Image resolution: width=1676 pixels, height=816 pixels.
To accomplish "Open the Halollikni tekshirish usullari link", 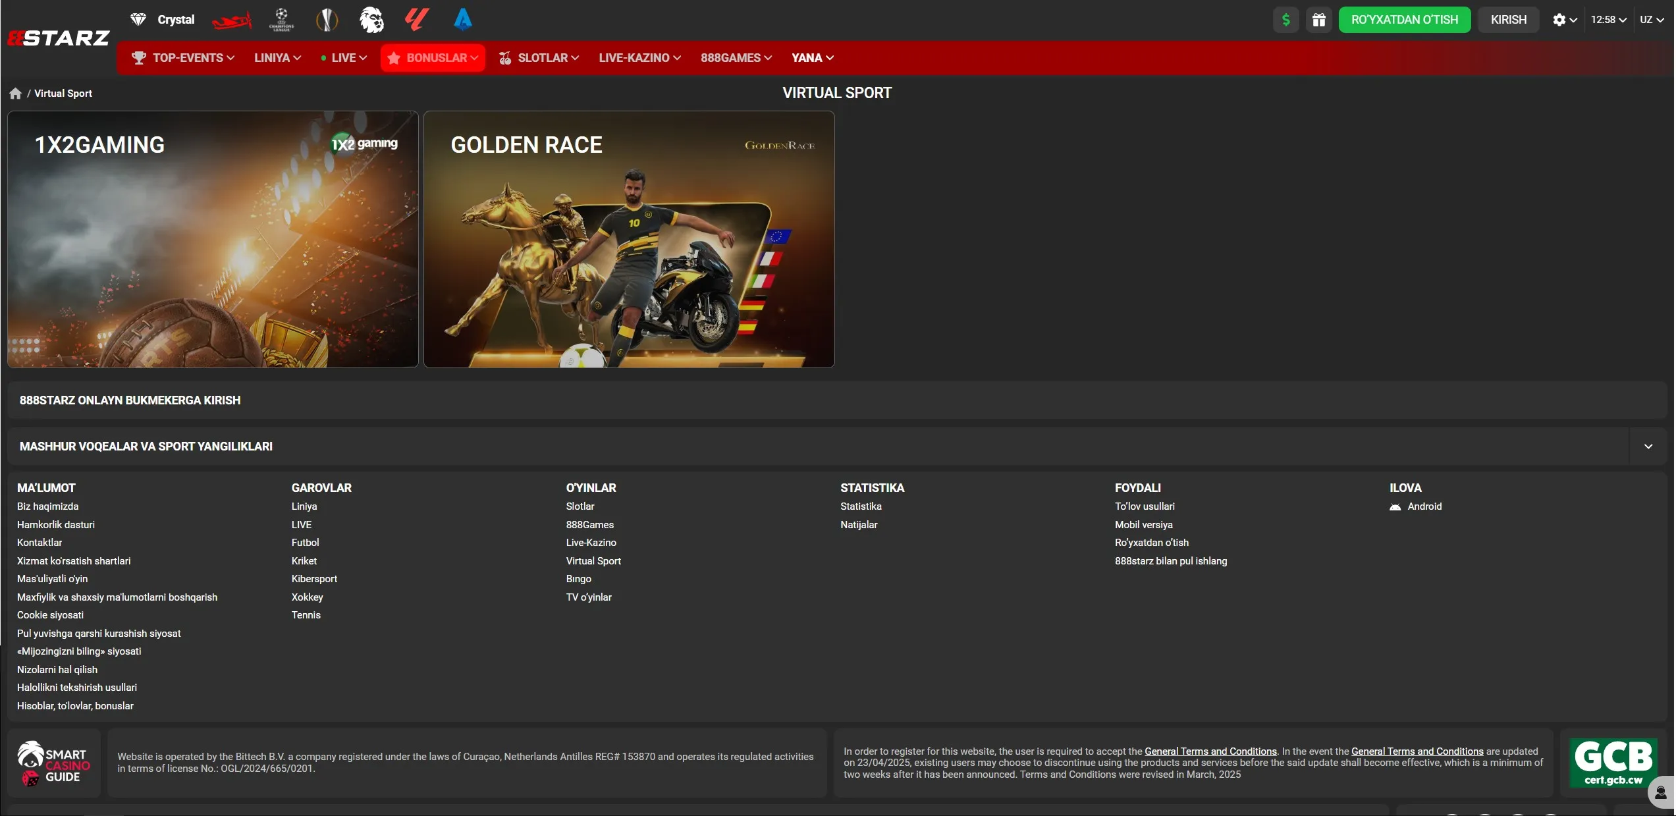I will pos(77,688).
